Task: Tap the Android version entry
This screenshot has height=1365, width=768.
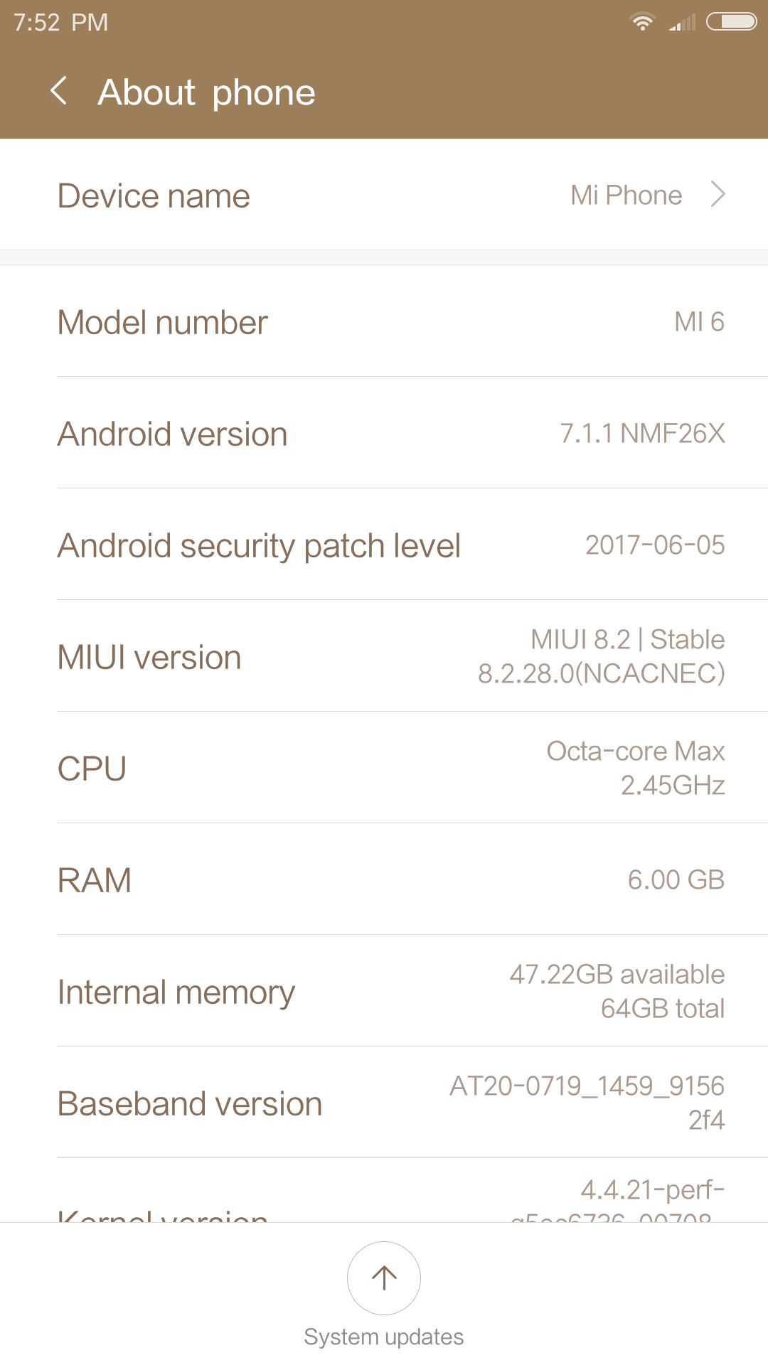Action: (384, 434)
